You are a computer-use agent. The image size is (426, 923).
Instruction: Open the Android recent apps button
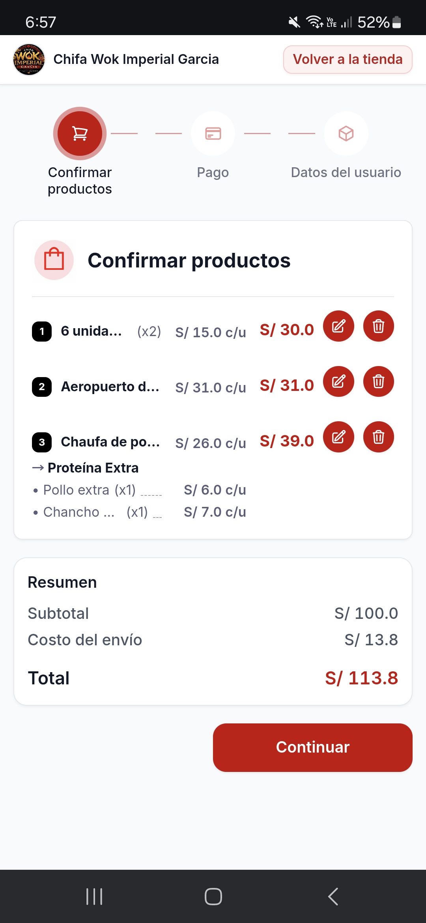[x=94, y=897]
